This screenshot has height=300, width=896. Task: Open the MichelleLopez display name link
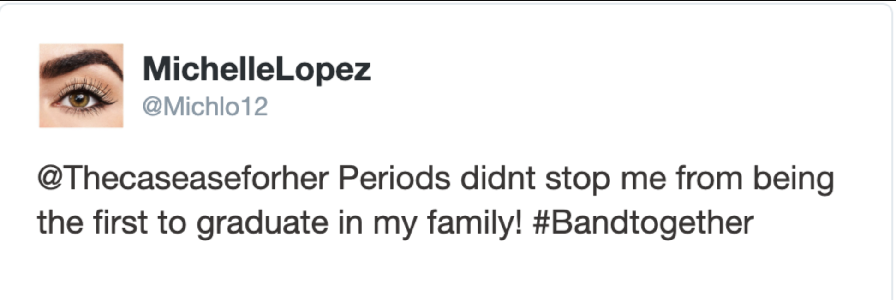click(x=257, y=69)
